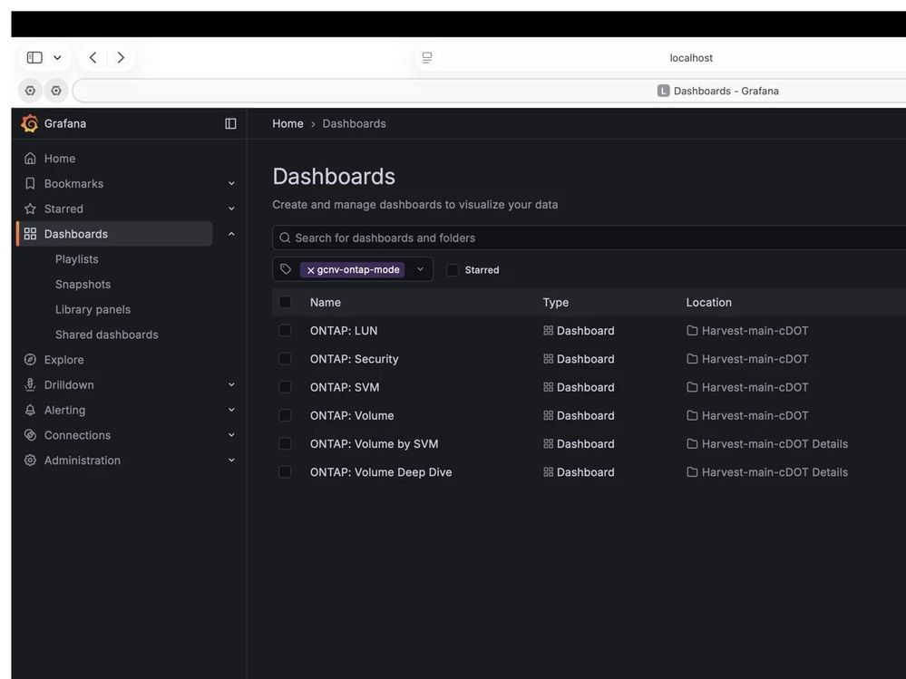This screenshot has height=679, width=906.
Task: Go forward in browser history
Action: click(121, 58)
